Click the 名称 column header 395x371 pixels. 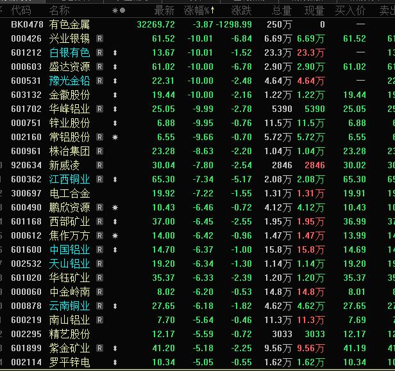(60, 10)
